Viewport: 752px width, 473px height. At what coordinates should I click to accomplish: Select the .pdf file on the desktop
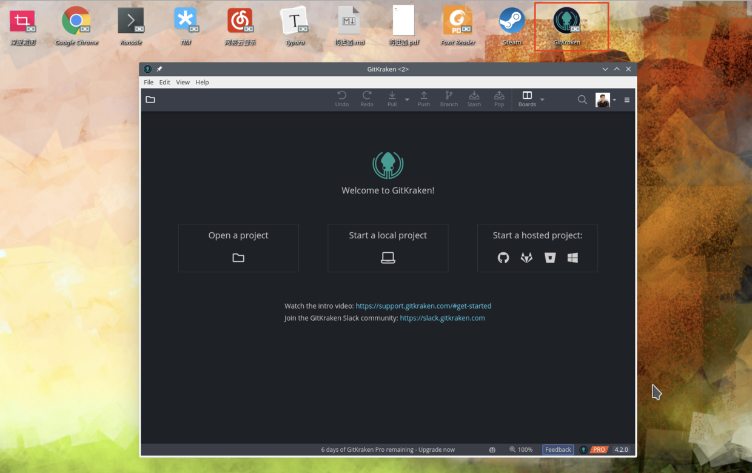404,26
